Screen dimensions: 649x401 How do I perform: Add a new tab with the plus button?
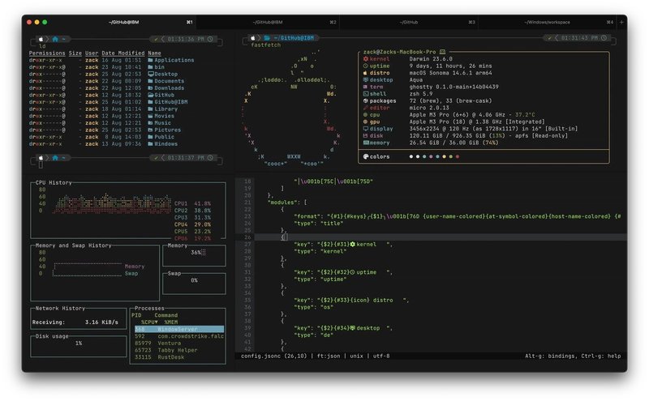(x=621, y=23)
